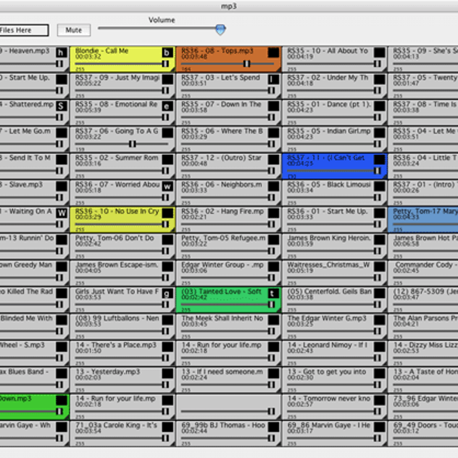Select the Petty, Tom-17 Mary cell
Screen dimensions: 458x458
423,219
